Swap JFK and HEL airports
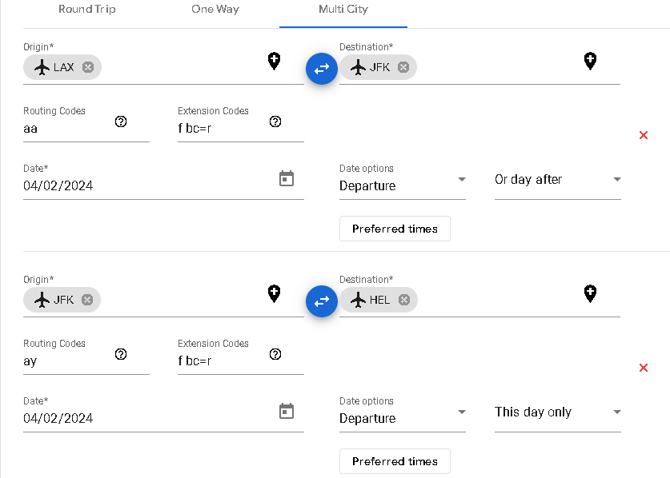 322,301
